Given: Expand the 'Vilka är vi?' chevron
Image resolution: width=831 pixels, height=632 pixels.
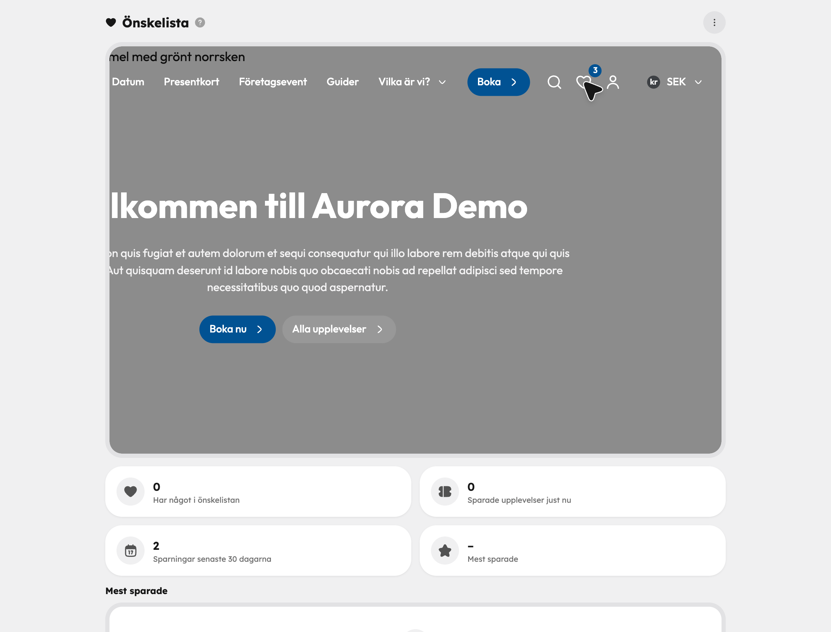Looking at the screenshot, I should coord(442,82).
